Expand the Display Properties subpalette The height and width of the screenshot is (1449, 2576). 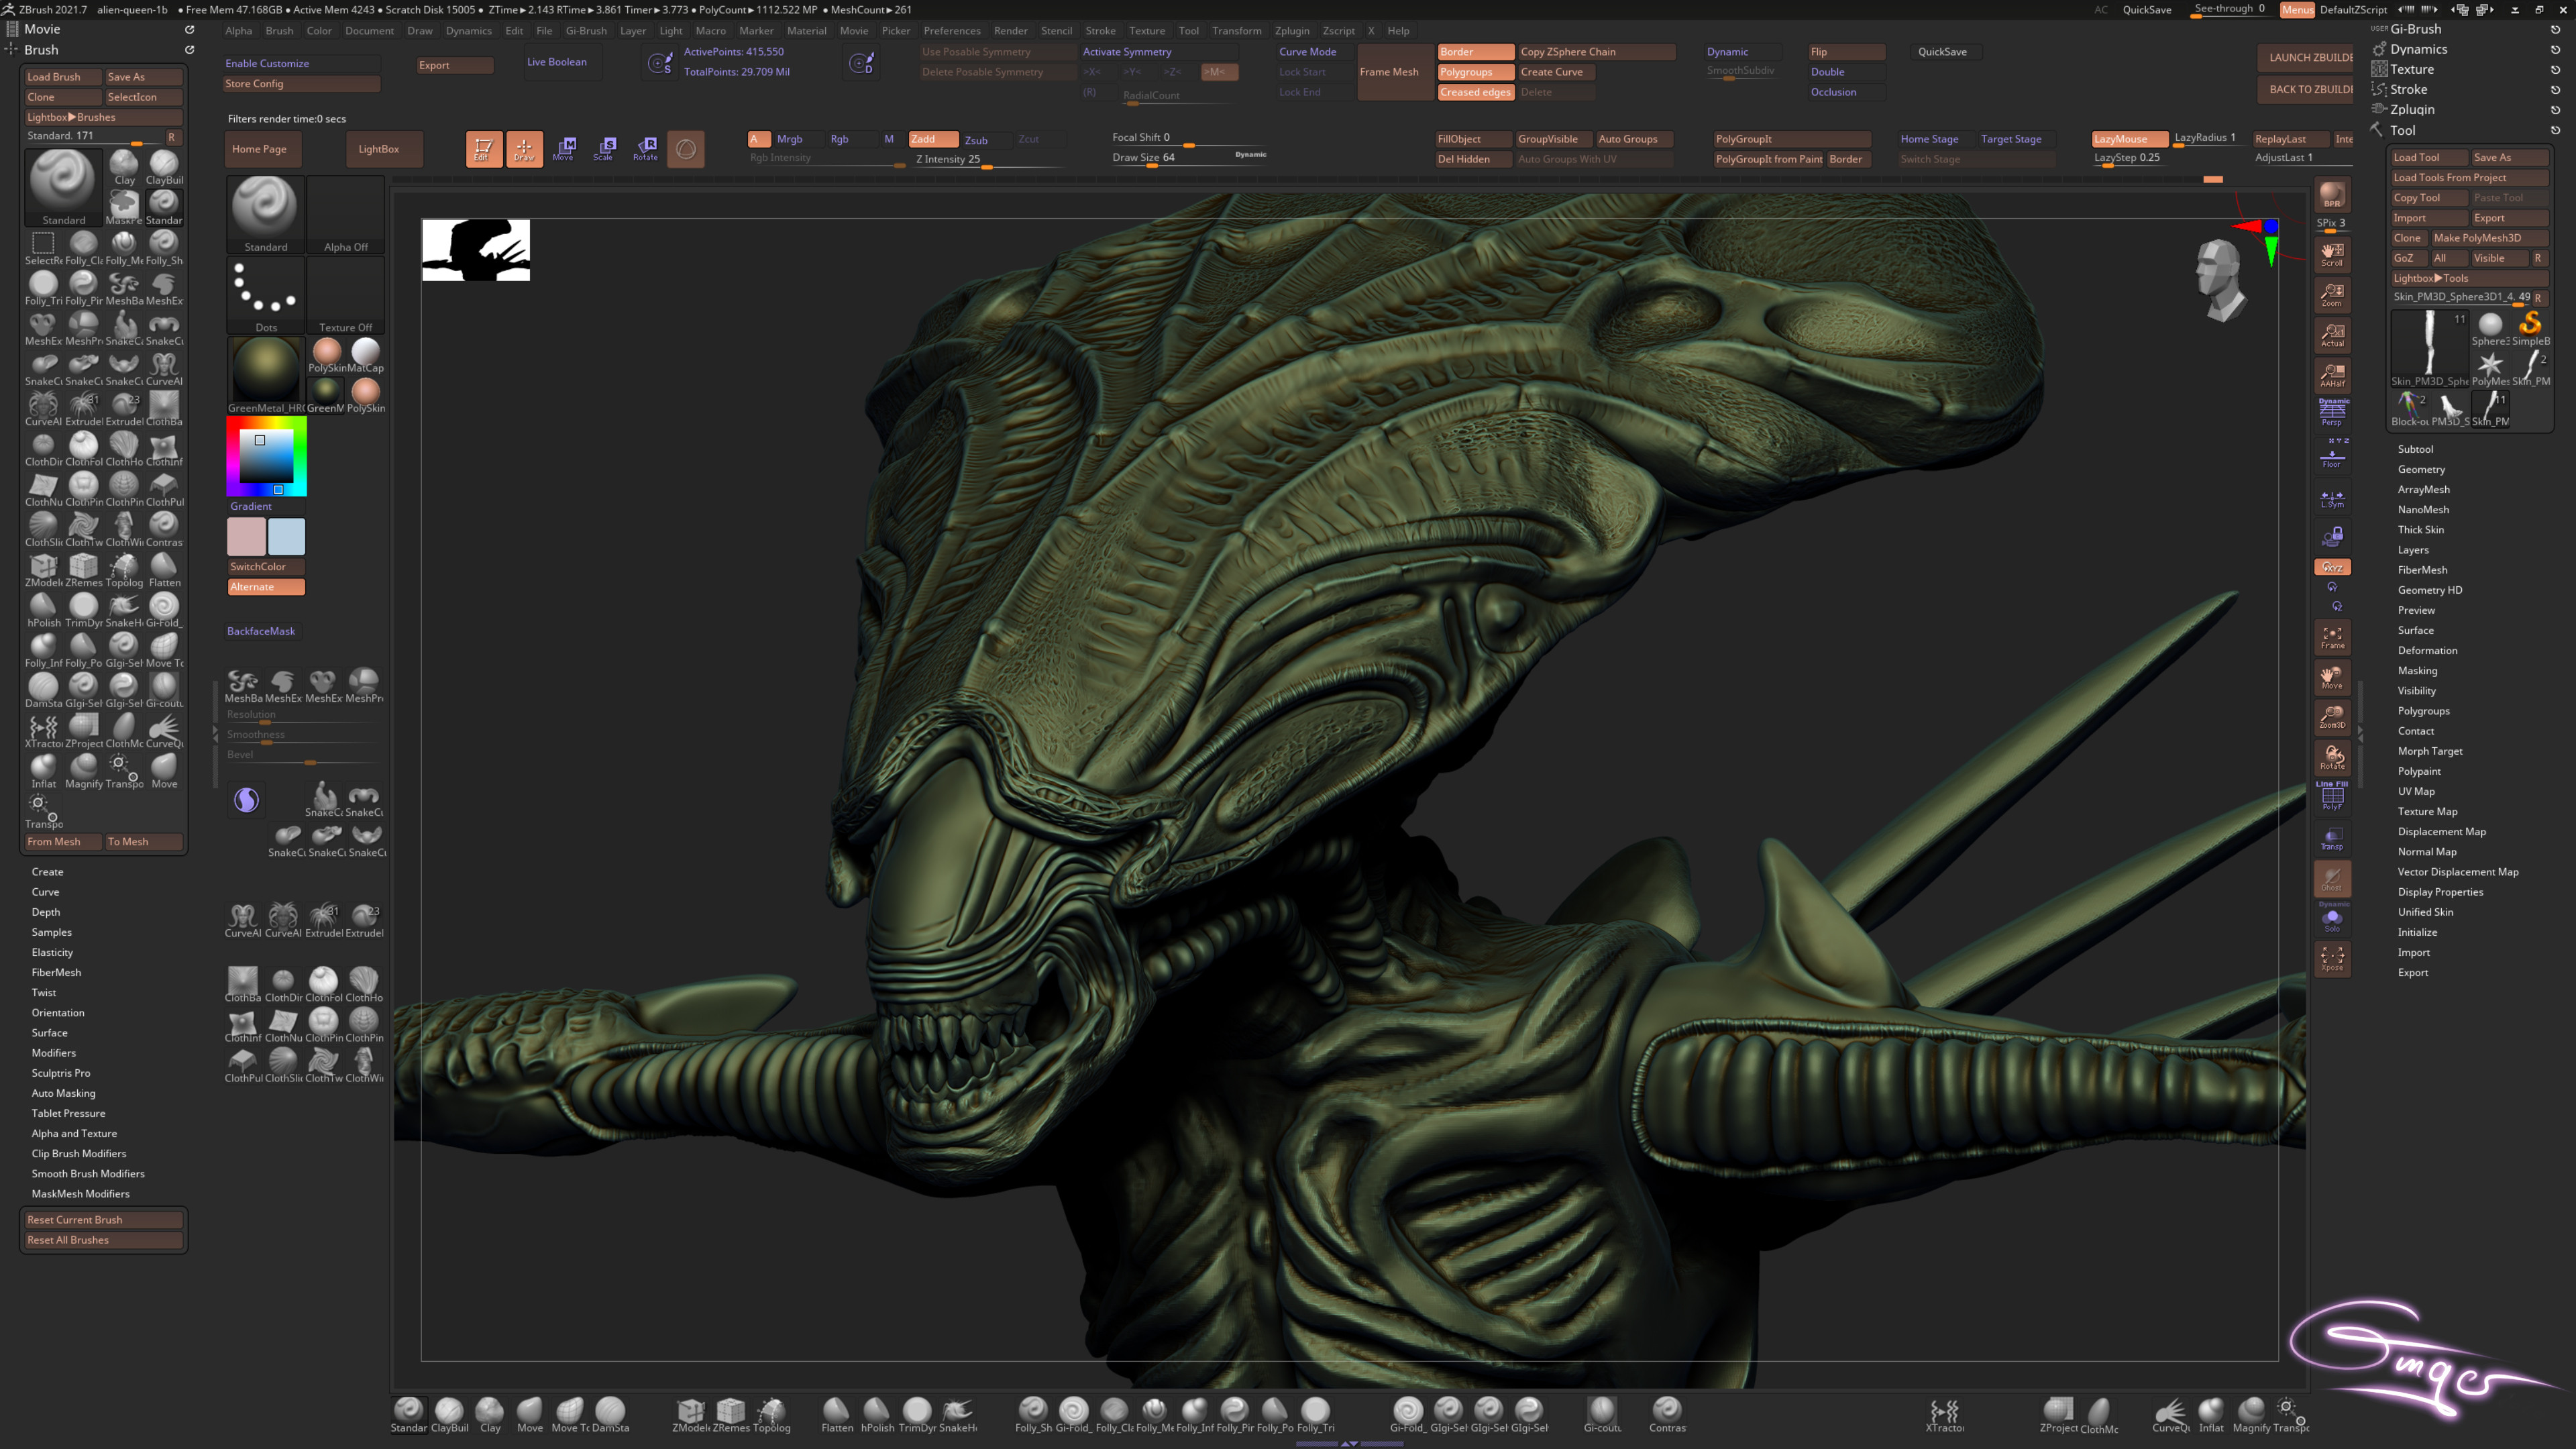(x=2440, y=892)
